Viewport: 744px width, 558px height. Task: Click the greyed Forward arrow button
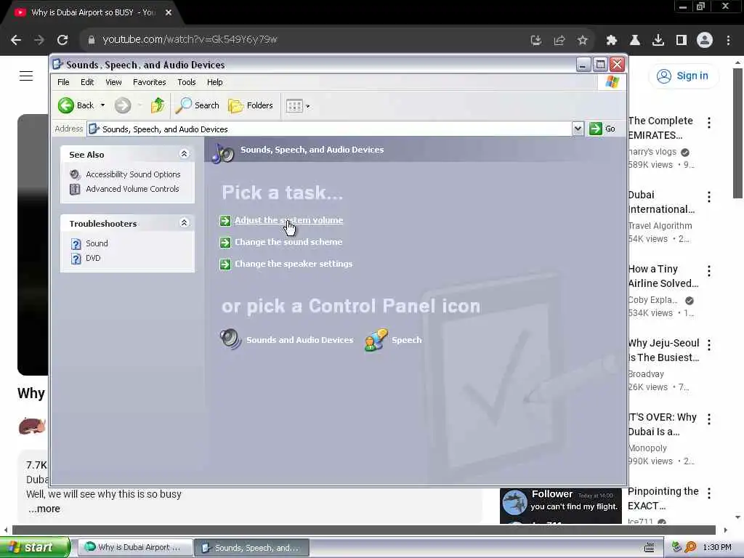(123, 105)
